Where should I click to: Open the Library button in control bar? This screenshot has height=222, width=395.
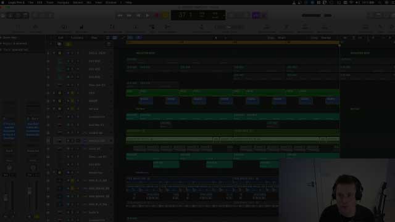(3, 15)
